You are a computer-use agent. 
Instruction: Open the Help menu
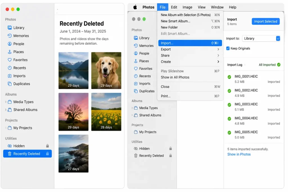click(233, 7)
